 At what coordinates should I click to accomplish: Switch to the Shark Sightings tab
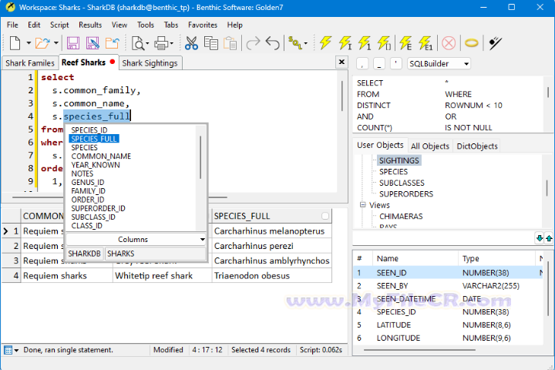pos(150,63)
